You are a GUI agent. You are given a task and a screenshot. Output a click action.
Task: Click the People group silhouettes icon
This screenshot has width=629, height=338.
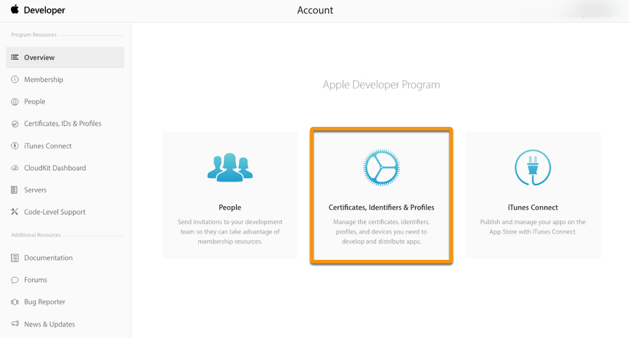(230, 167)
